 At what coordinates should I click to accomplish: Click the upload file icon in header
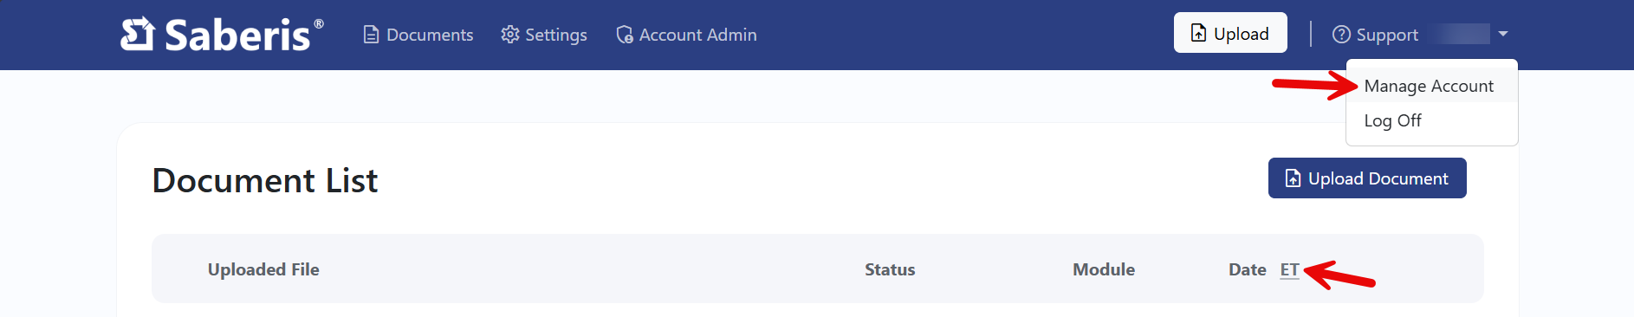click(1199, 33)
